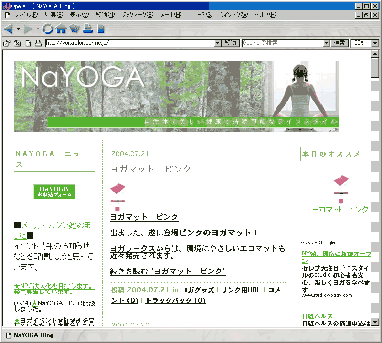
Task: Open the Forward button history dropdown
Action: point(38,29)
